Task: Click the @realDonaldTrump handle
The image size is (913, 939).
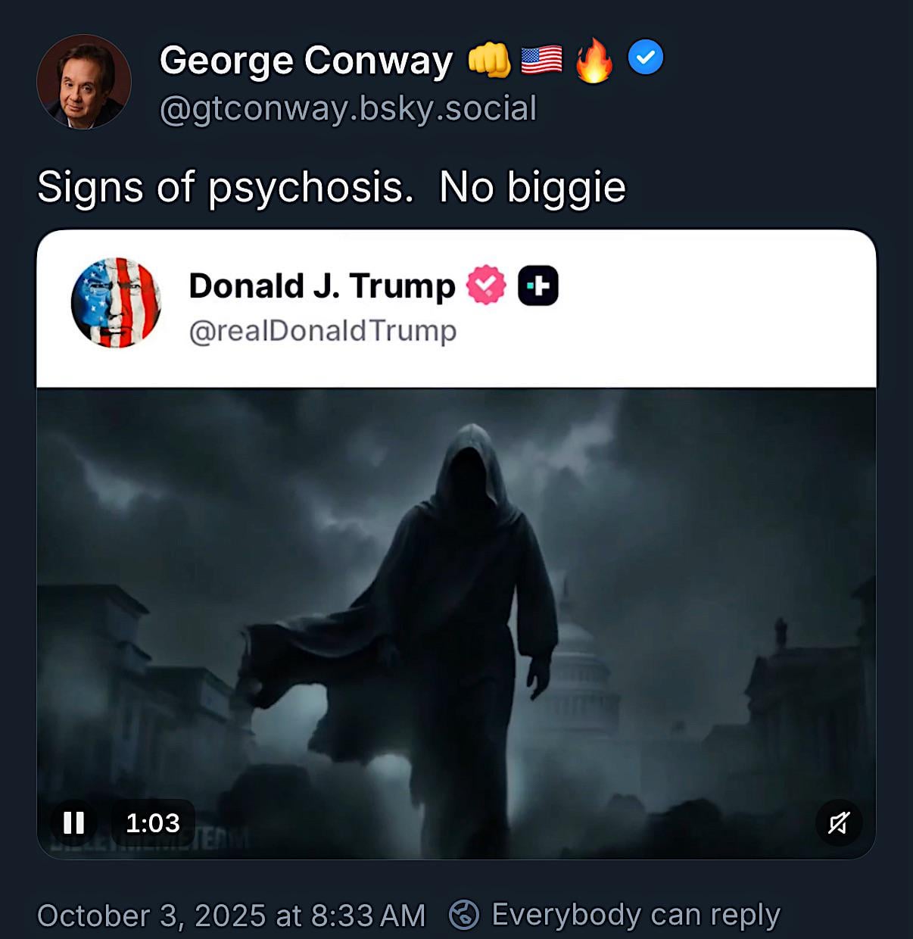Action: coord(323,331)
